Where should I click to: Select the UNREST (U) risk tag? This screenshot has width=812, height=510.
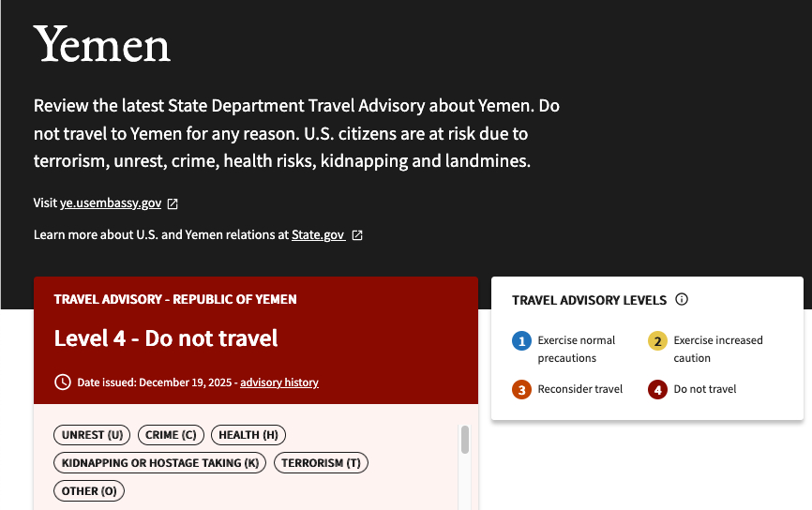point(93,435)
